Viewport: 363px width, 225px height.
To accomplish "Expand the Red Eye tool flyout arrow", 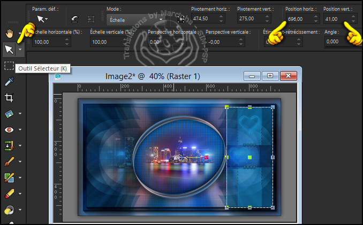I will click(x=20, y=129).
